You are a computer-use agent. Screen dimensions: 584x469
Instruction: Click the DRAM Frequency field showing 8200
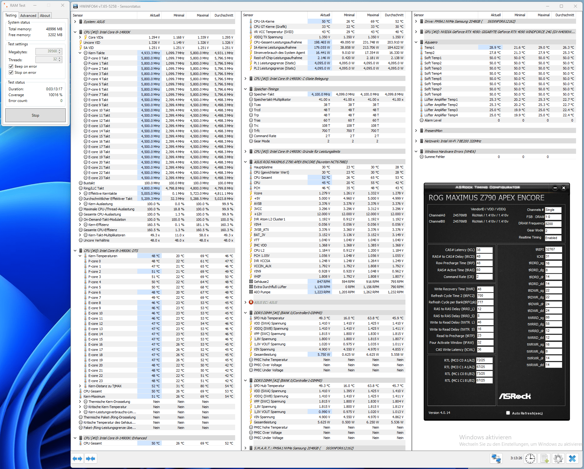click(553, 224)
